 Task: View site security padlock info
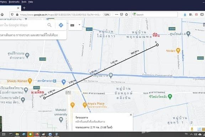click(17, 15)
